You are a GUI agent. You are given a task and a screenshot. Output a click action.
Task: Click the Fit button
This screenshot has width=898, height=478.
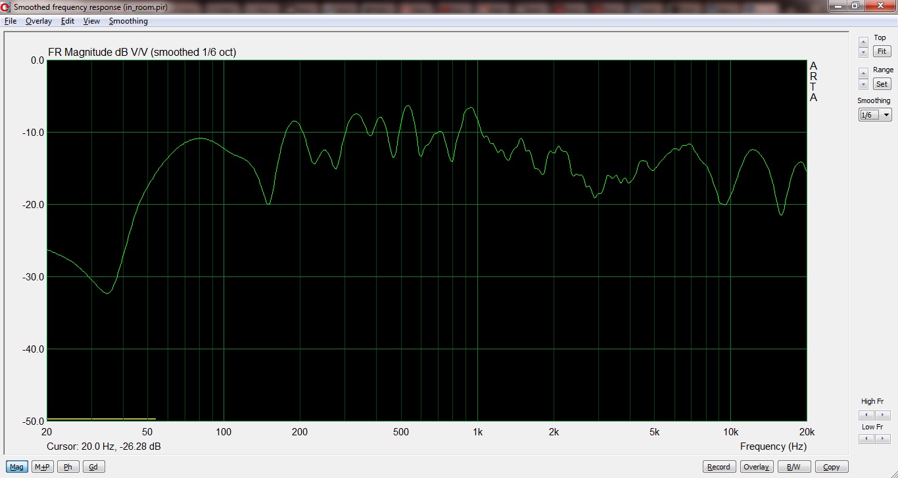pos(882,51)
